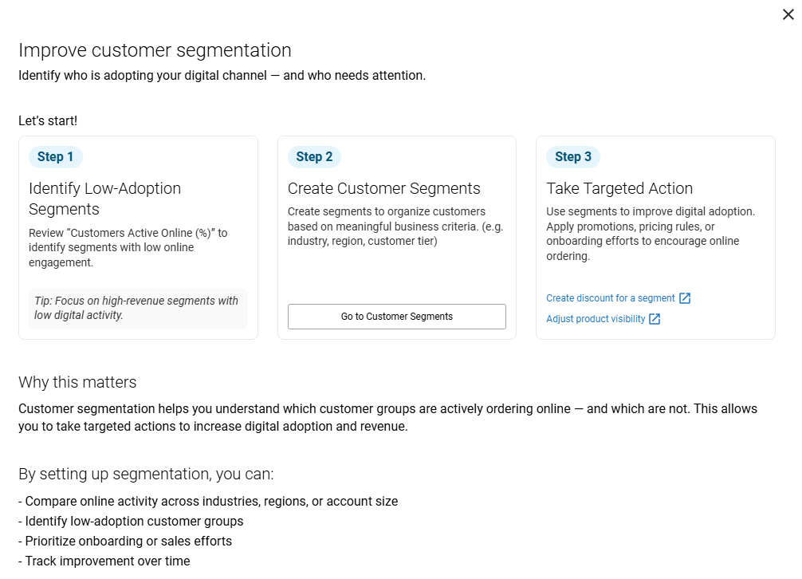This screenshot has height=579, width=802.
Task: Click the Create Customer Segments card heading
Action: [383, 189]
